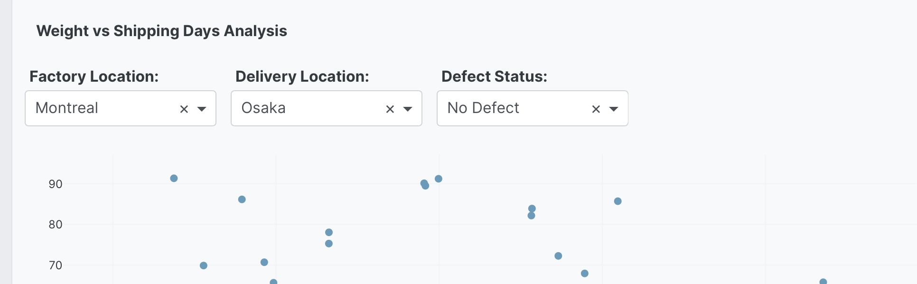Clear the No Defect status filter
Viewport: 917px width, 284px height.
click(x=596, y=108)
